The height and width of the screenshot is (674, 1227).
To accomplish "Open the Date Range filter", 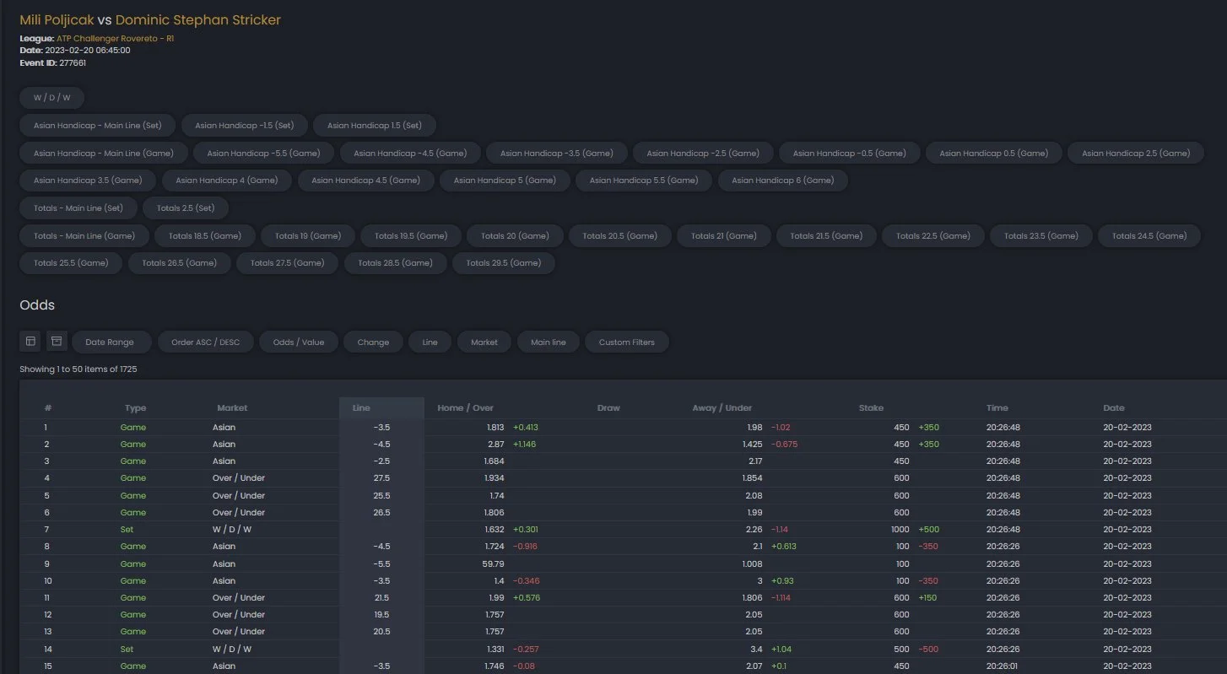I will click(110, 342).
